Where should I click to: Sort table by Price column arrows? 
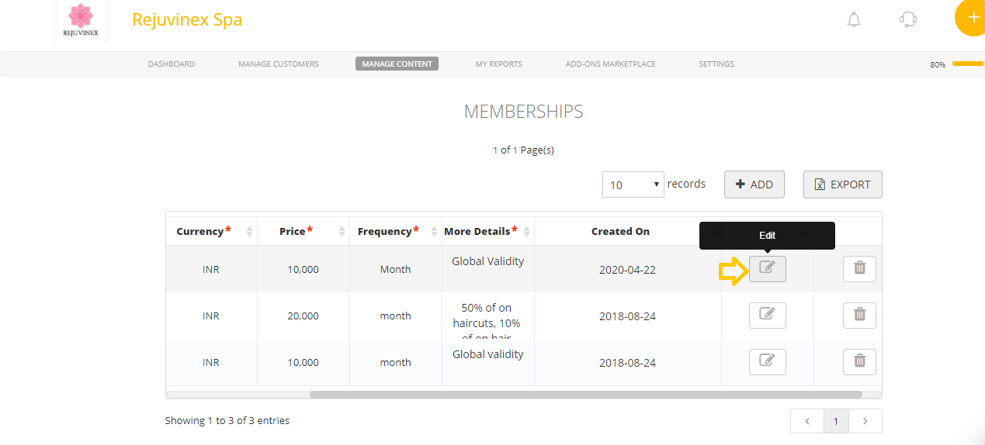point(342,231)
